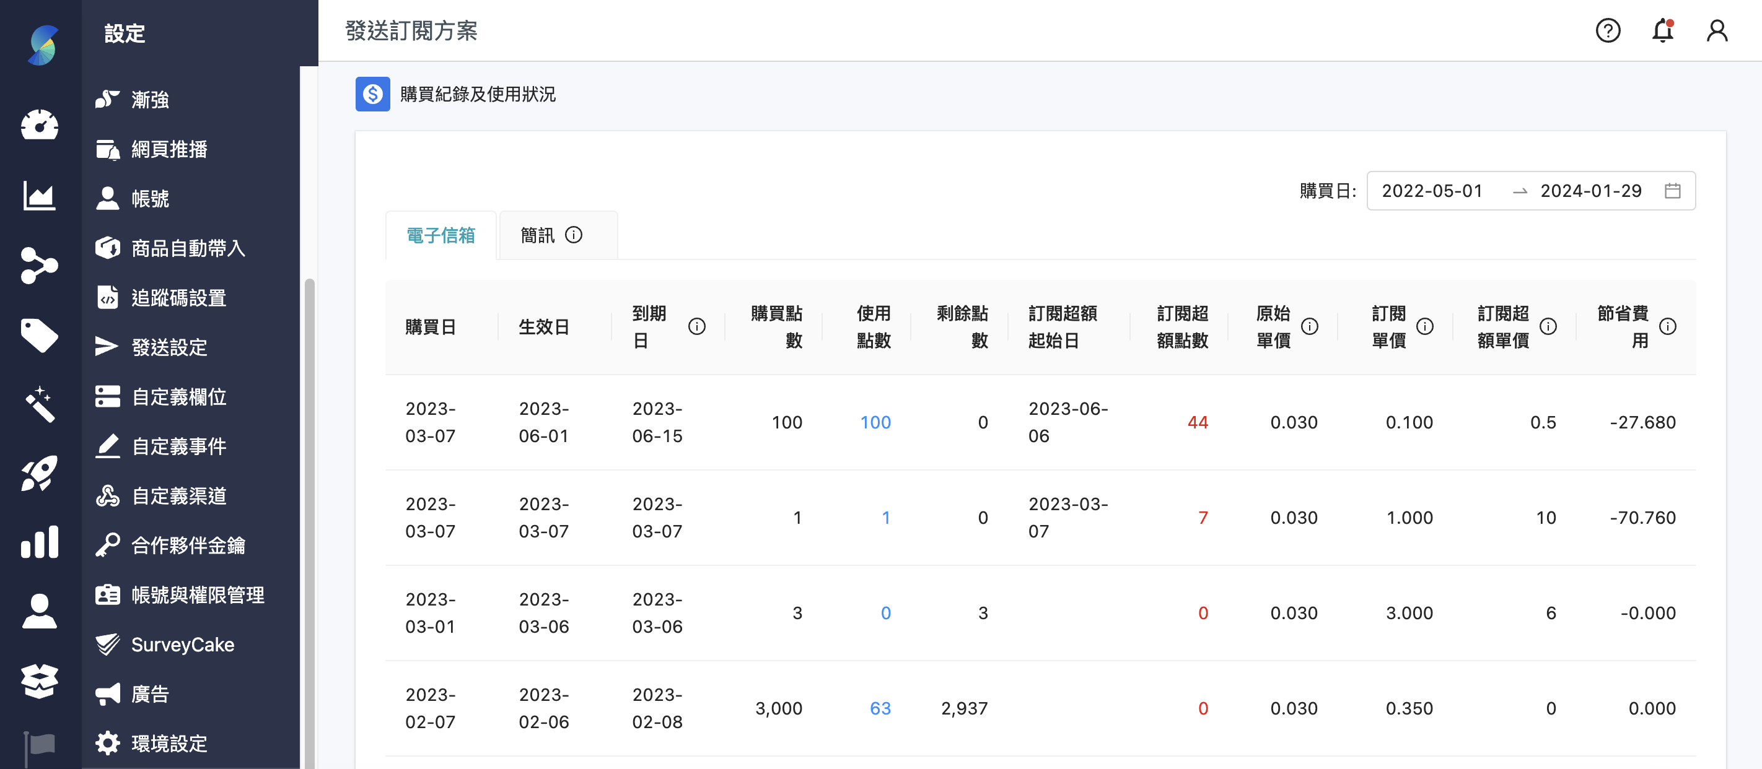Select SurveyCake from the settings menu
1762x769 pixels.
182,644
